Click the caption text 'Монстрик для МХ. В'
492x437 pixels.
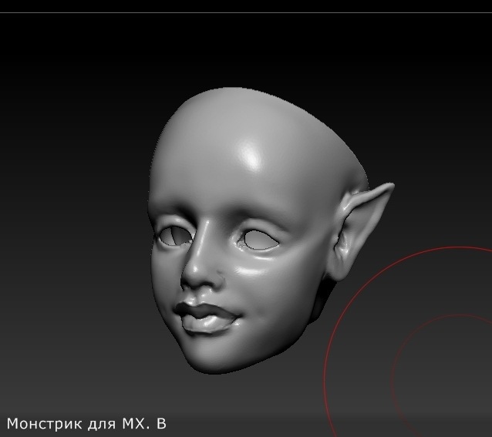pyautogui.click(x=86, y=424)
